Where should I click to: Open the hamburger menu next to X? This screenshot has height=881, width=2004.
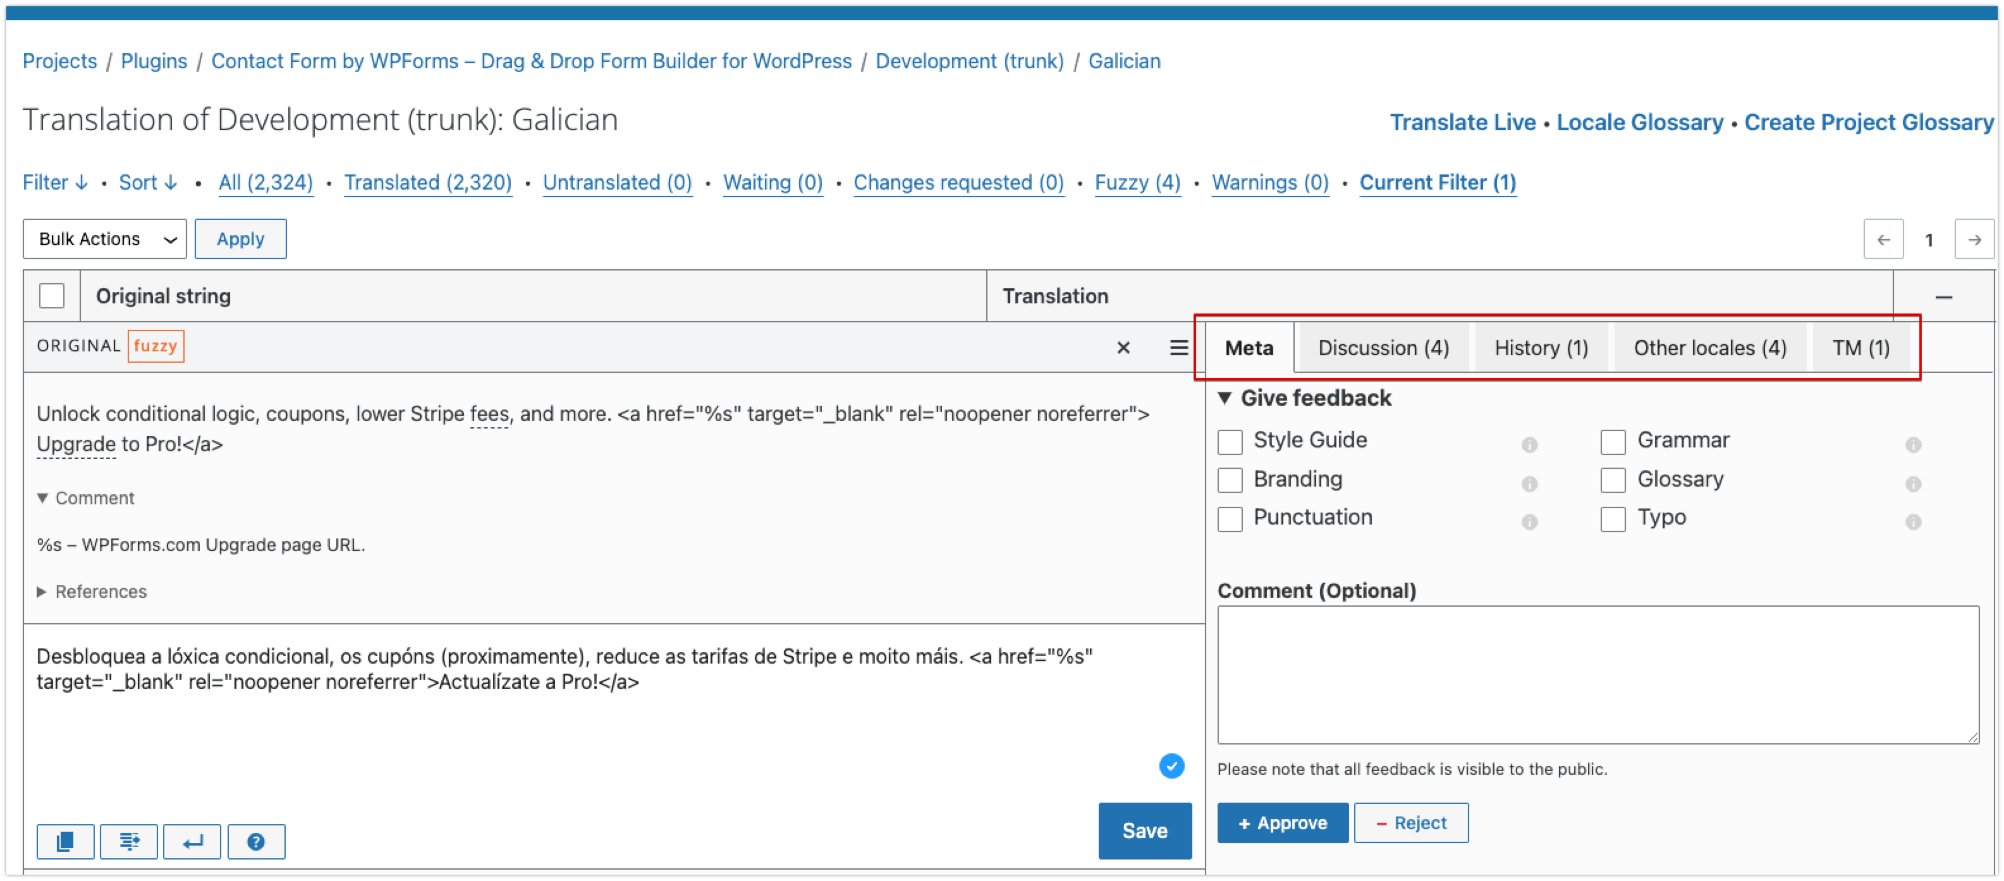[1178, 348]
